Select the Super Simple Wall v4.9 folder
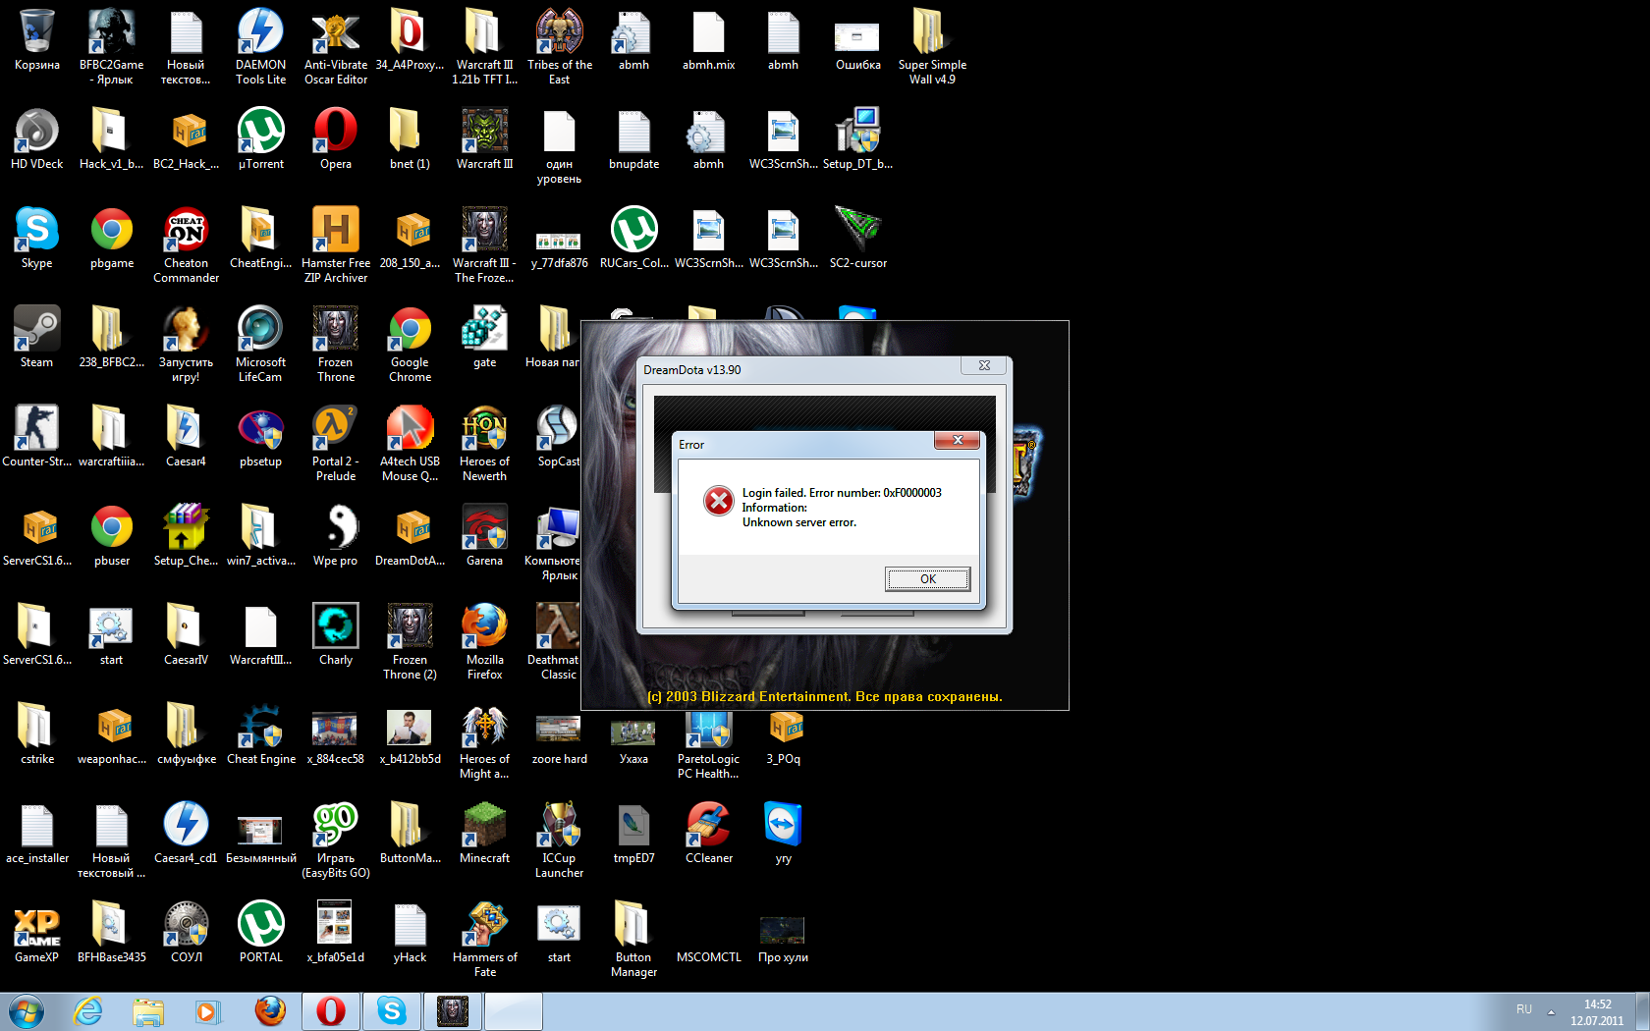This screenshot has width=1650, height=1031. pos(932,47)
